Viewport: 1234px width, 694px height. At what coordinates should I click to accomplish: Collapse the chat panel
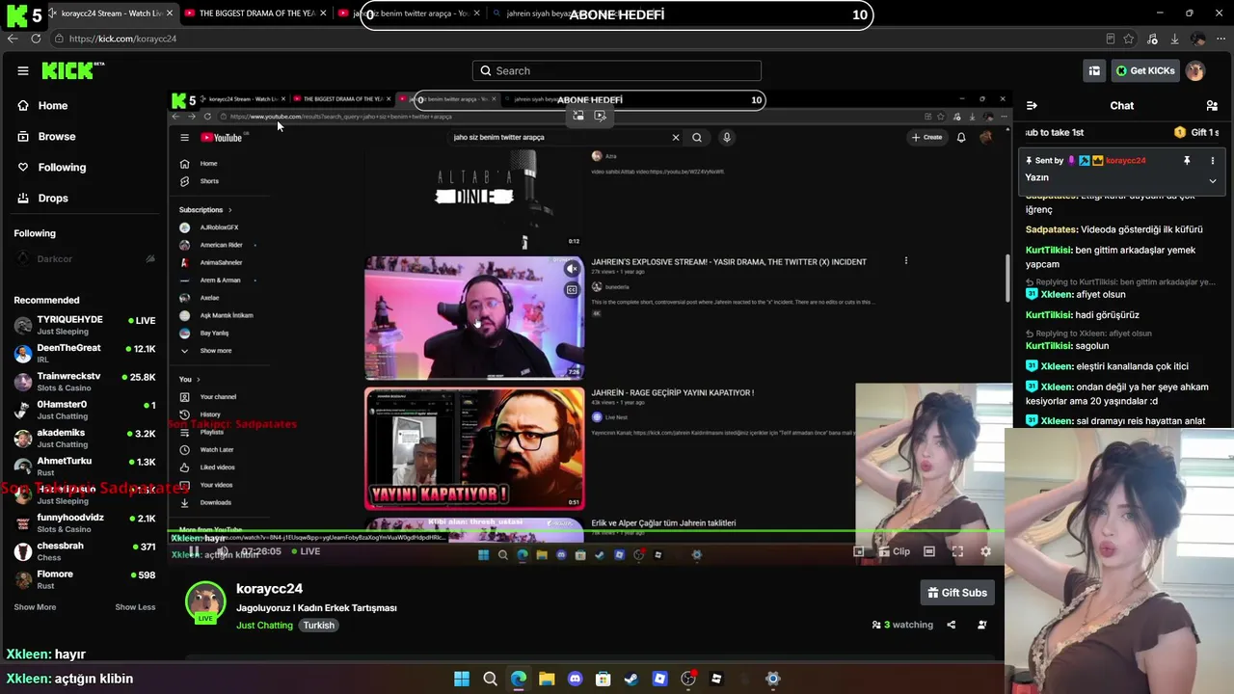click(1032, 105)
